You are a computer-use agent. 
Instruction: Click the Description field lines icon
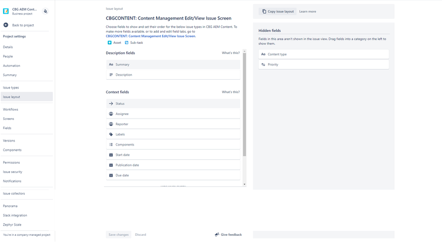click(x=111, y=75)
